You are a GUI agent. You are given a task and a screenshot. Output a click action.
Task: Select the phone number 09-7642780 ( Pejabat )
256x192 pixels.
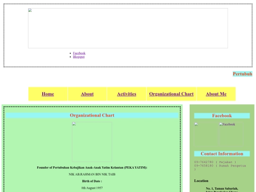tap(215, 162)
